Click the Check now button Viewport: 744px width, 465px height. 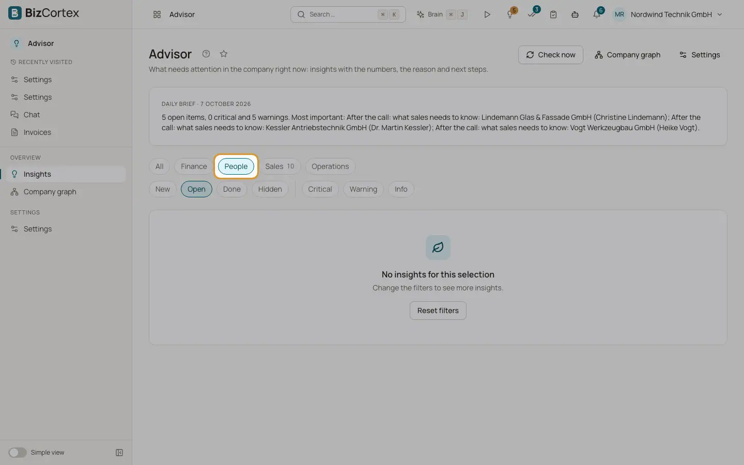550,55
